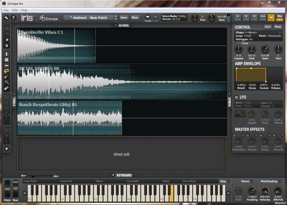287x205 pixels.
Task: Select the zoom magnifier tool
Action: (x=7, y=40)
